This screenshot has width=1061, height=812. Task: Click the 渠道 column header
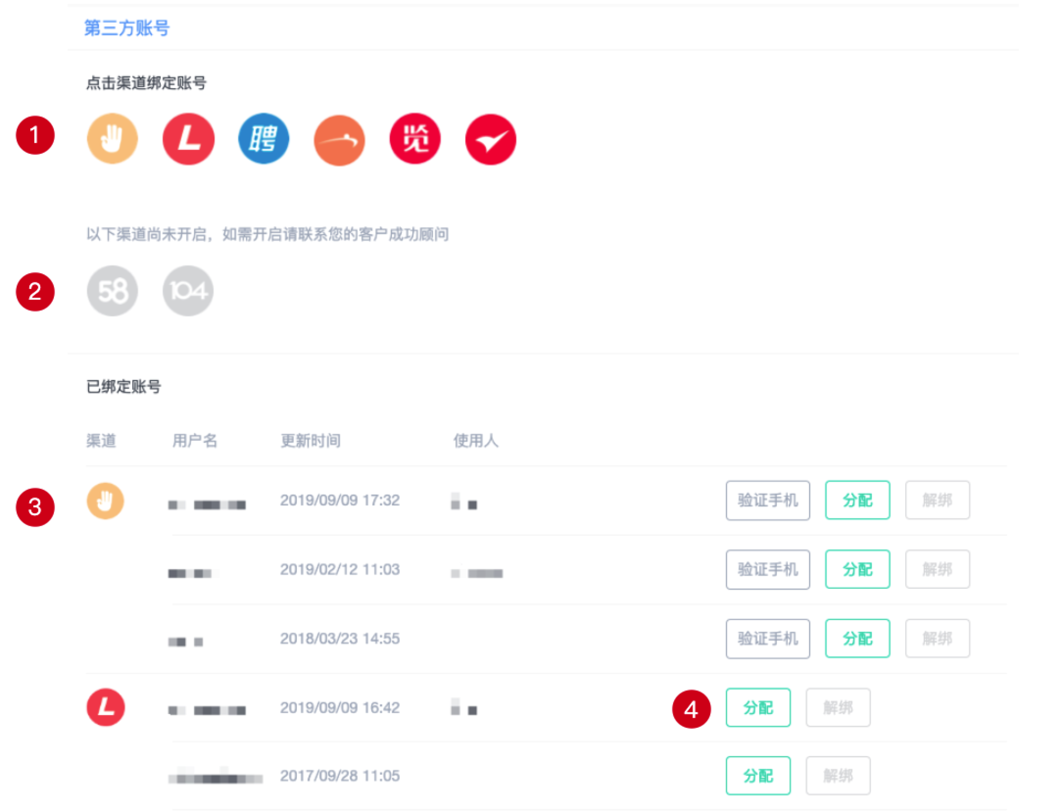point(101,440)
